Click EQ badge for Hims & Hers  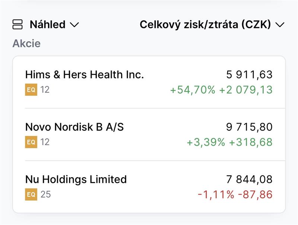[x=31, y=90]
